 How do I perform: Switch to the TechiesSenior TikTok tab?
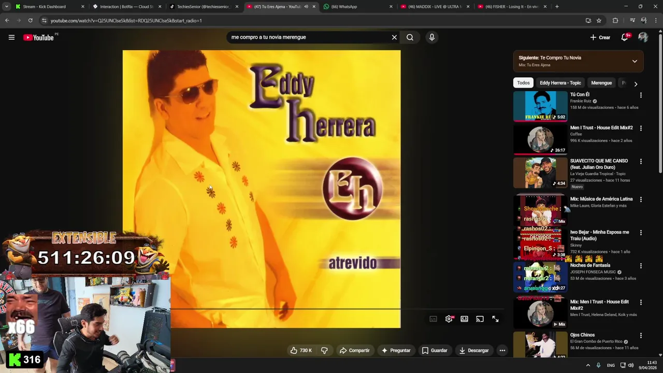(204, 7)
